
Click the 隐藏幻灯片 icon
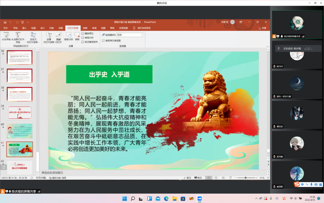pos(59,35)
